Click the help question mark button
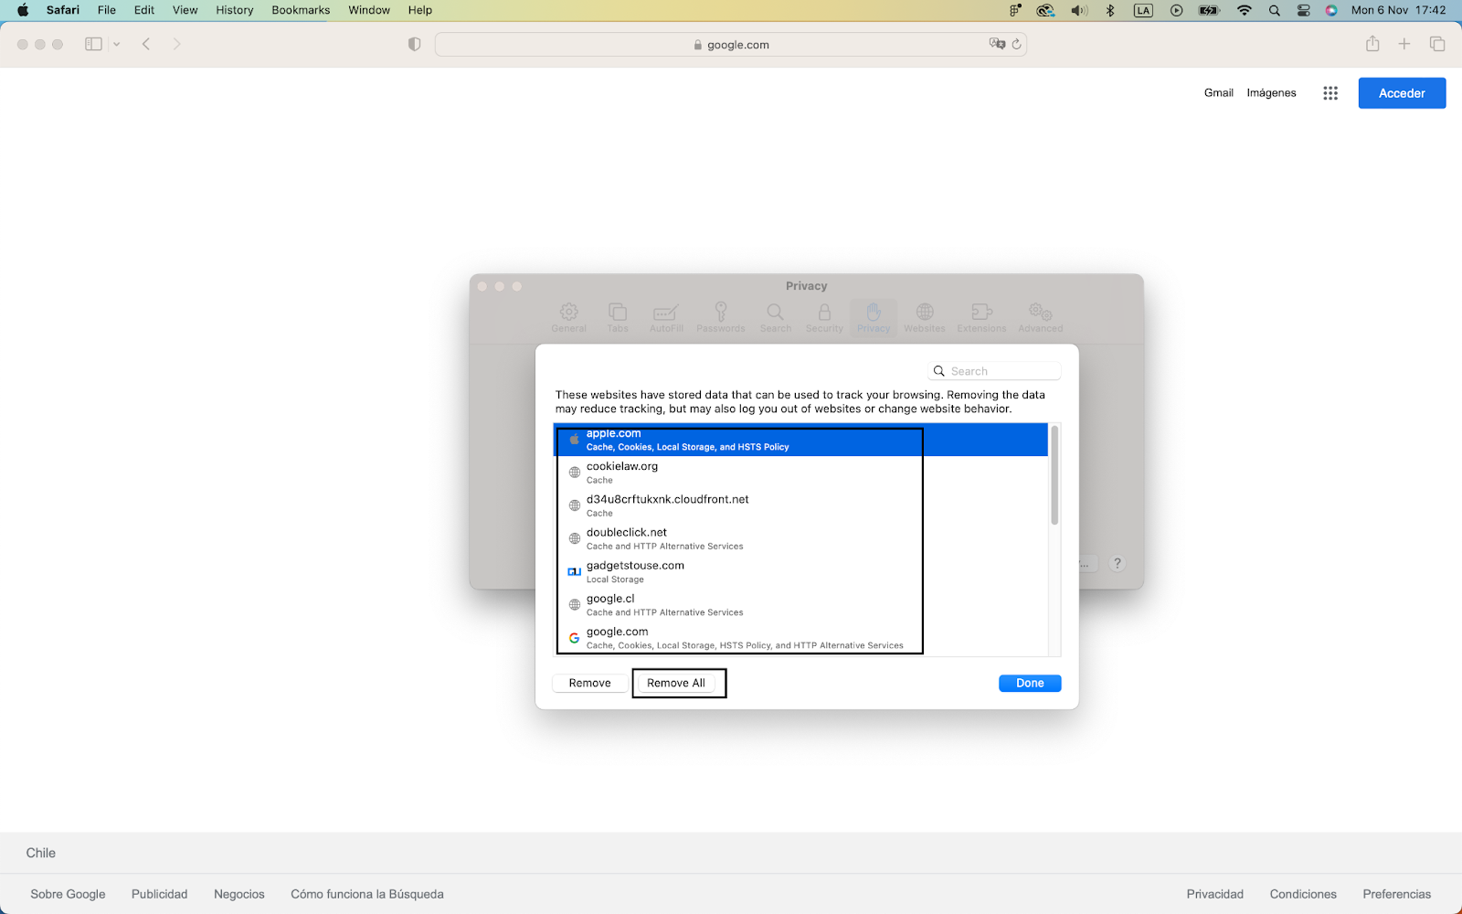Viewport: 1462px width, 914px height. coord(1117,563)
